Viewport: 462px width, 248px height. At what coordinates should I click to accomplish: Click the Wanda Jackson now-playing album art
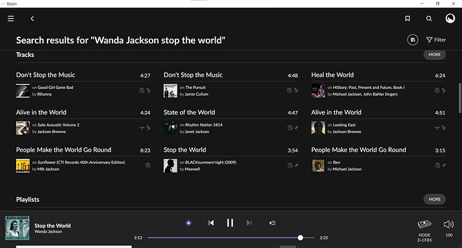[17, 228]
